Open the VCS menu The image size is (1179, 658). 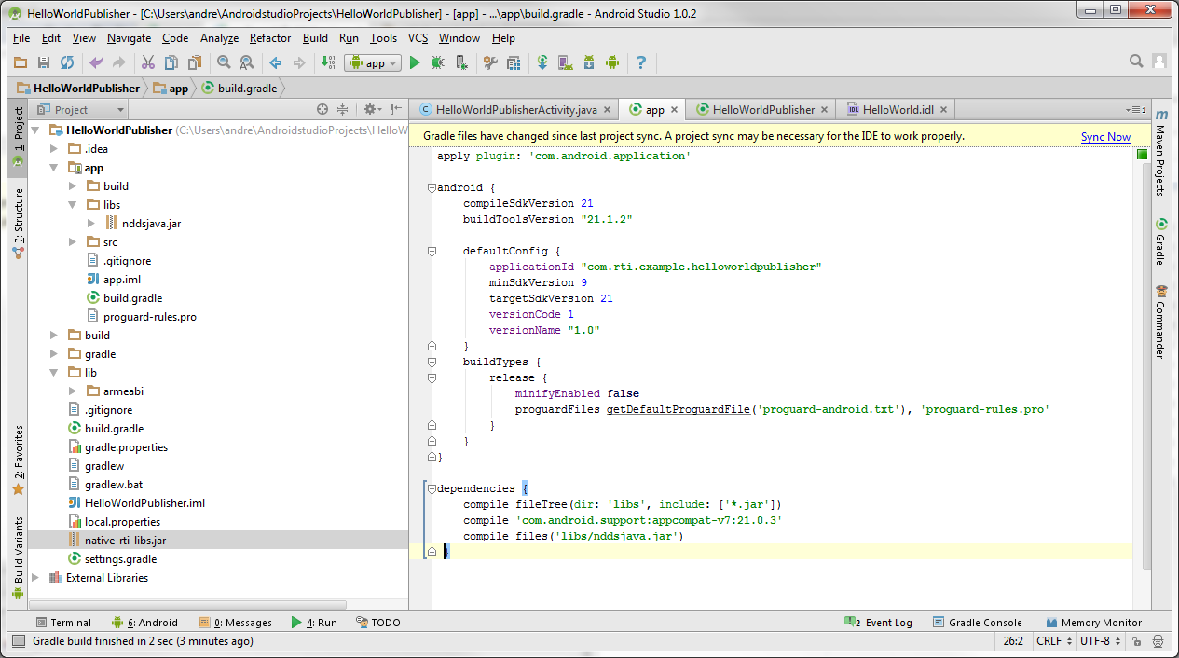(x=418, y=38)
